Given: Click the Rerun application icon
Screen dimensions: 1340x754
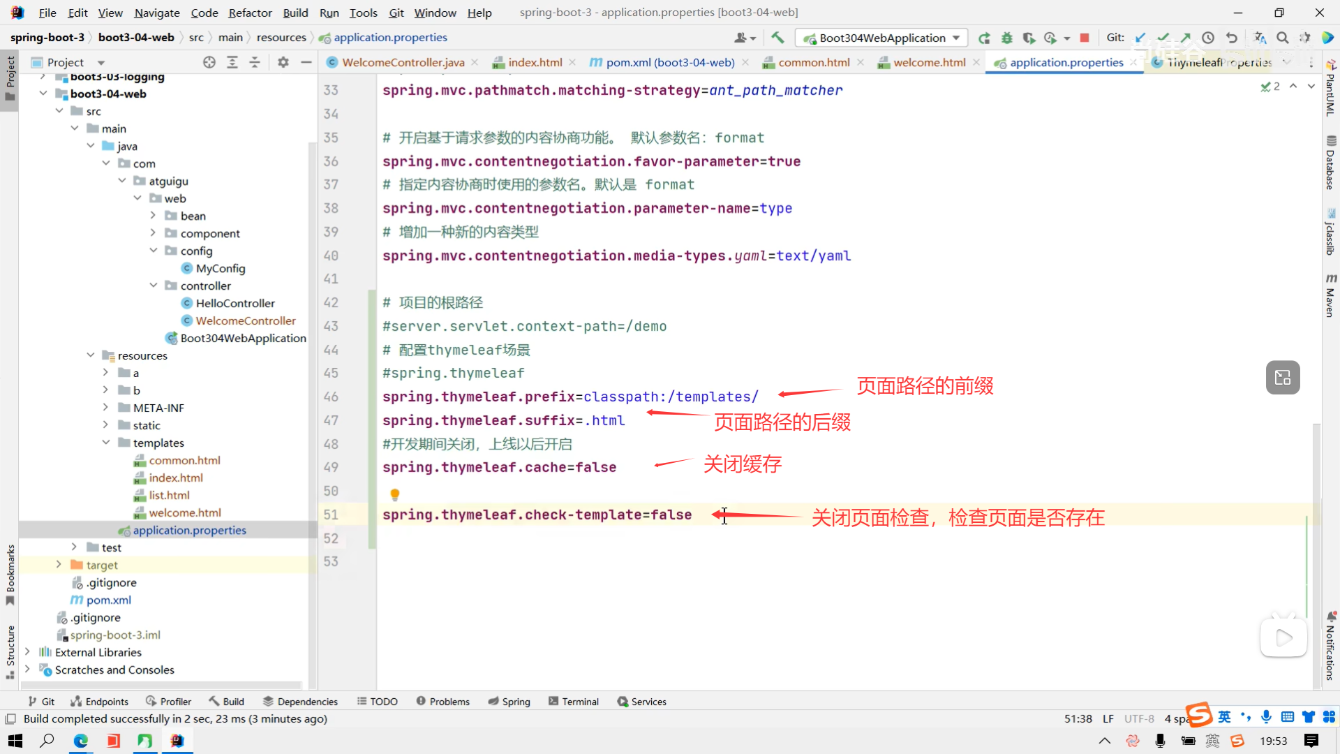Looking at the screenshot, I should coord(984,38).
